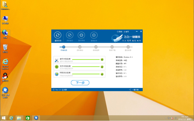Open the 常用软件 common software icon

click(94, 35)
